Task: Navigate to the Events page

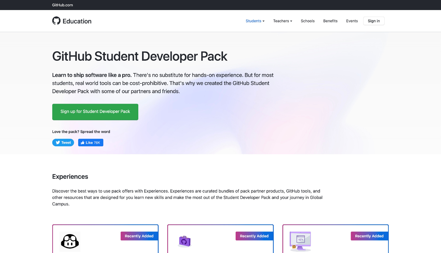Action: pyautogui.click(x=352, y=21)
